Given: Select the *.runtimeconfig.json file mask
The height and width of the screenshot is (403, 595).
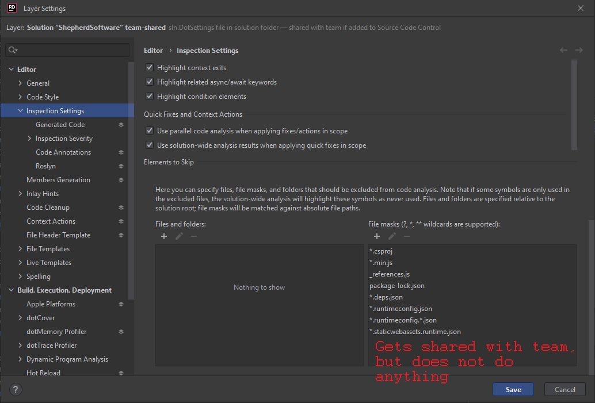Looking at the screenshot, I should pos(401,309).
